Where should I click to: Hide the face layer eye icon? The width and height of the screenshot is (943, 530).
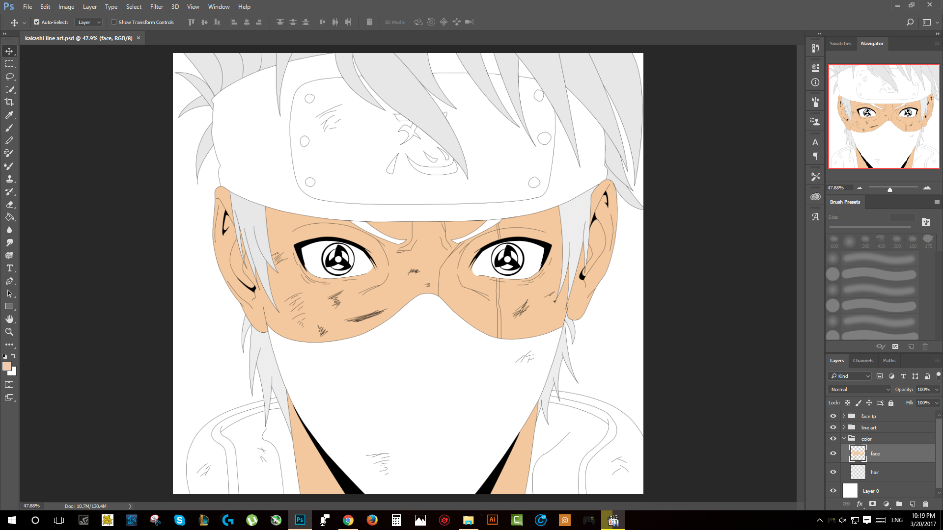point(833,453)
